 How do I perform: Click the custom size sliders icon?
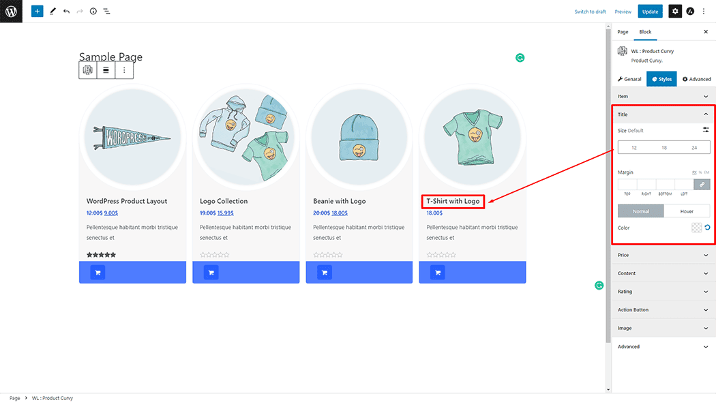click(706, 130)
